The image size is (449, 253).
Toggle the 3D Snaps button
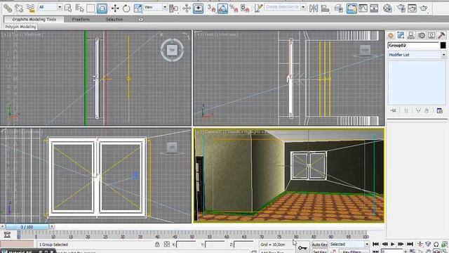pos(211,8)
